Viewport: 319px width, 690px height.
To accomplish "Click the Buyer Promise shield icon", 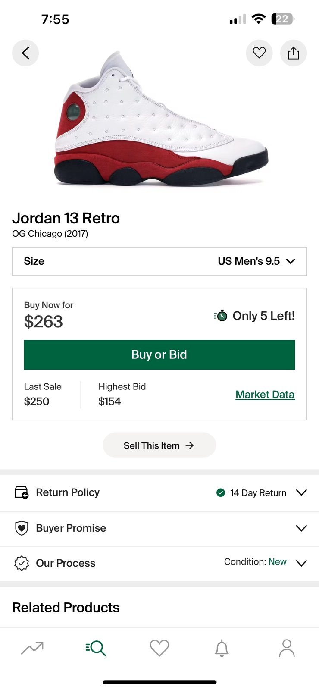I will 22,528.
